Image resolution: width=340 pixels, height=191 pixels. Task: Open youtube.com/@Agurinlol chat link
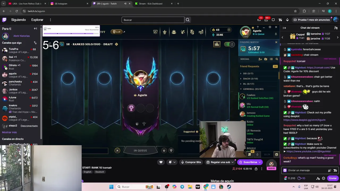click(308, 151)
